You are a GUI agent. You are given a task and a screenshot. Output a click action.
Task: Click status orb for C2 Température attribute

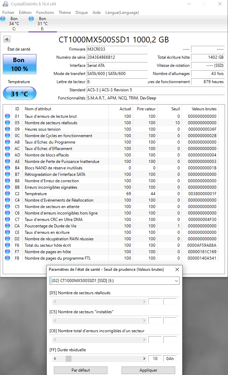[8, 193]
